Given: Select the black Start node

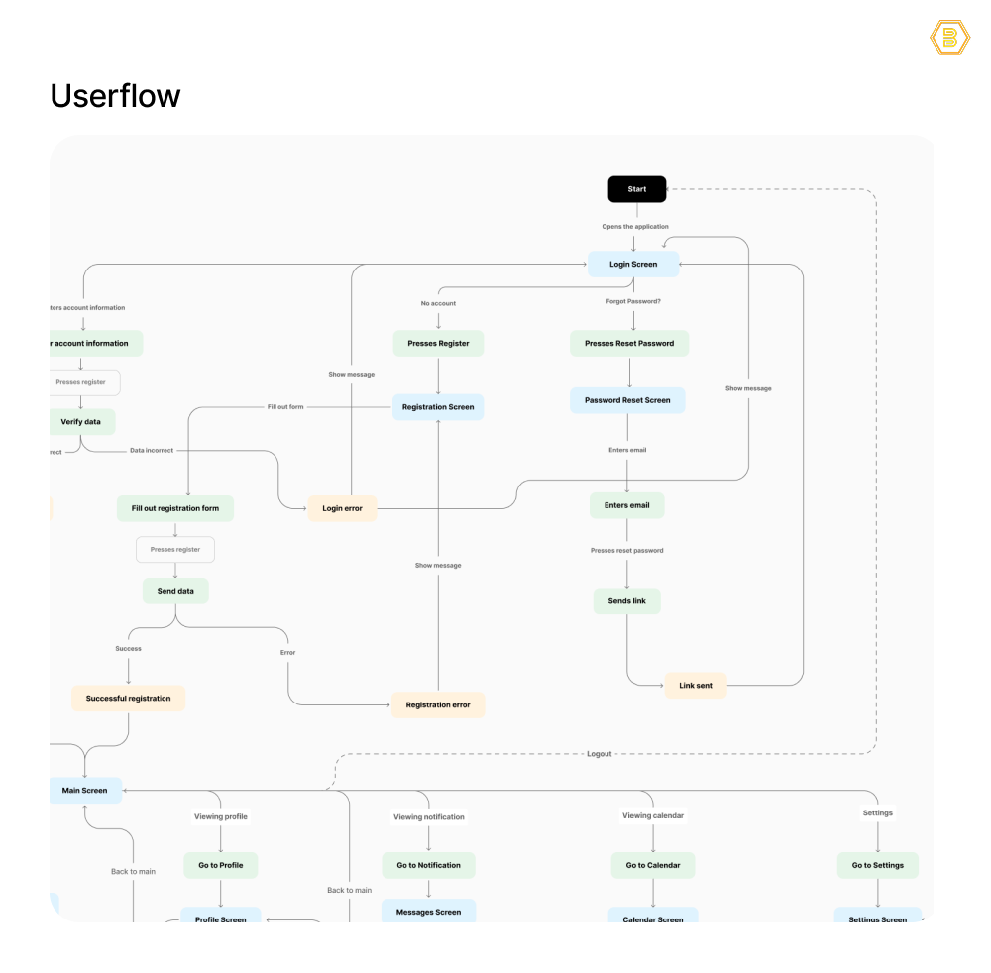Looking at the screenshot, I should (x=637, y=189).
